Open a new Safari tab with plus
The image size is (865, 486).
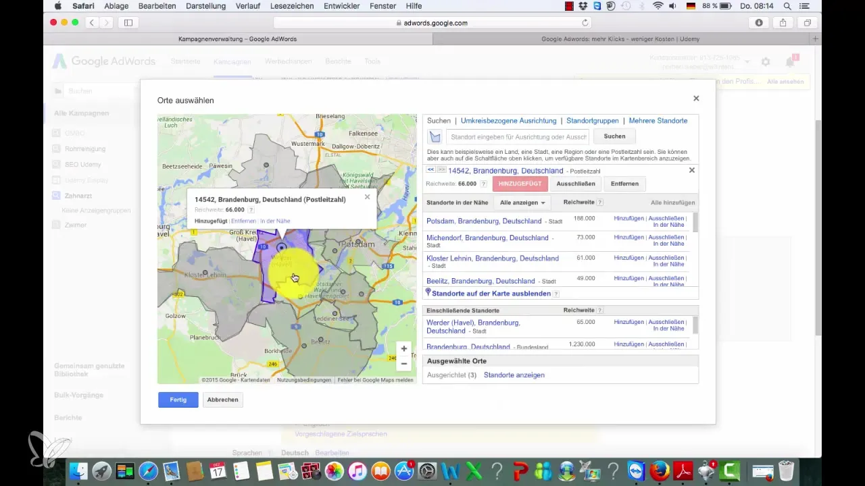816,39
